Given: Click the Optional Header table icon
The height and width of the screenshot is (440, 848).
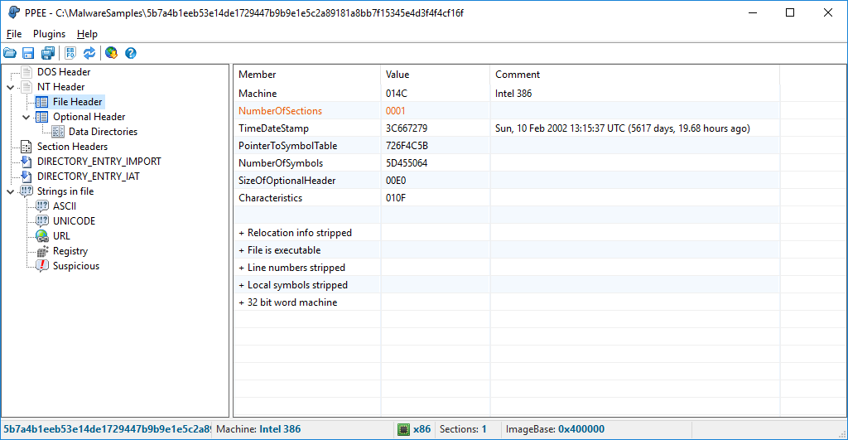Looking at the screenshot, I should tap(41, 117).
